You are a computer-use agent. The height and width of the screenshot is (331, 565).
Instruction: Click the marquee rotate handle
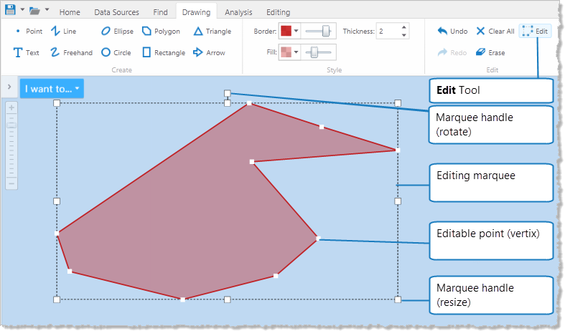click(227, 93)
